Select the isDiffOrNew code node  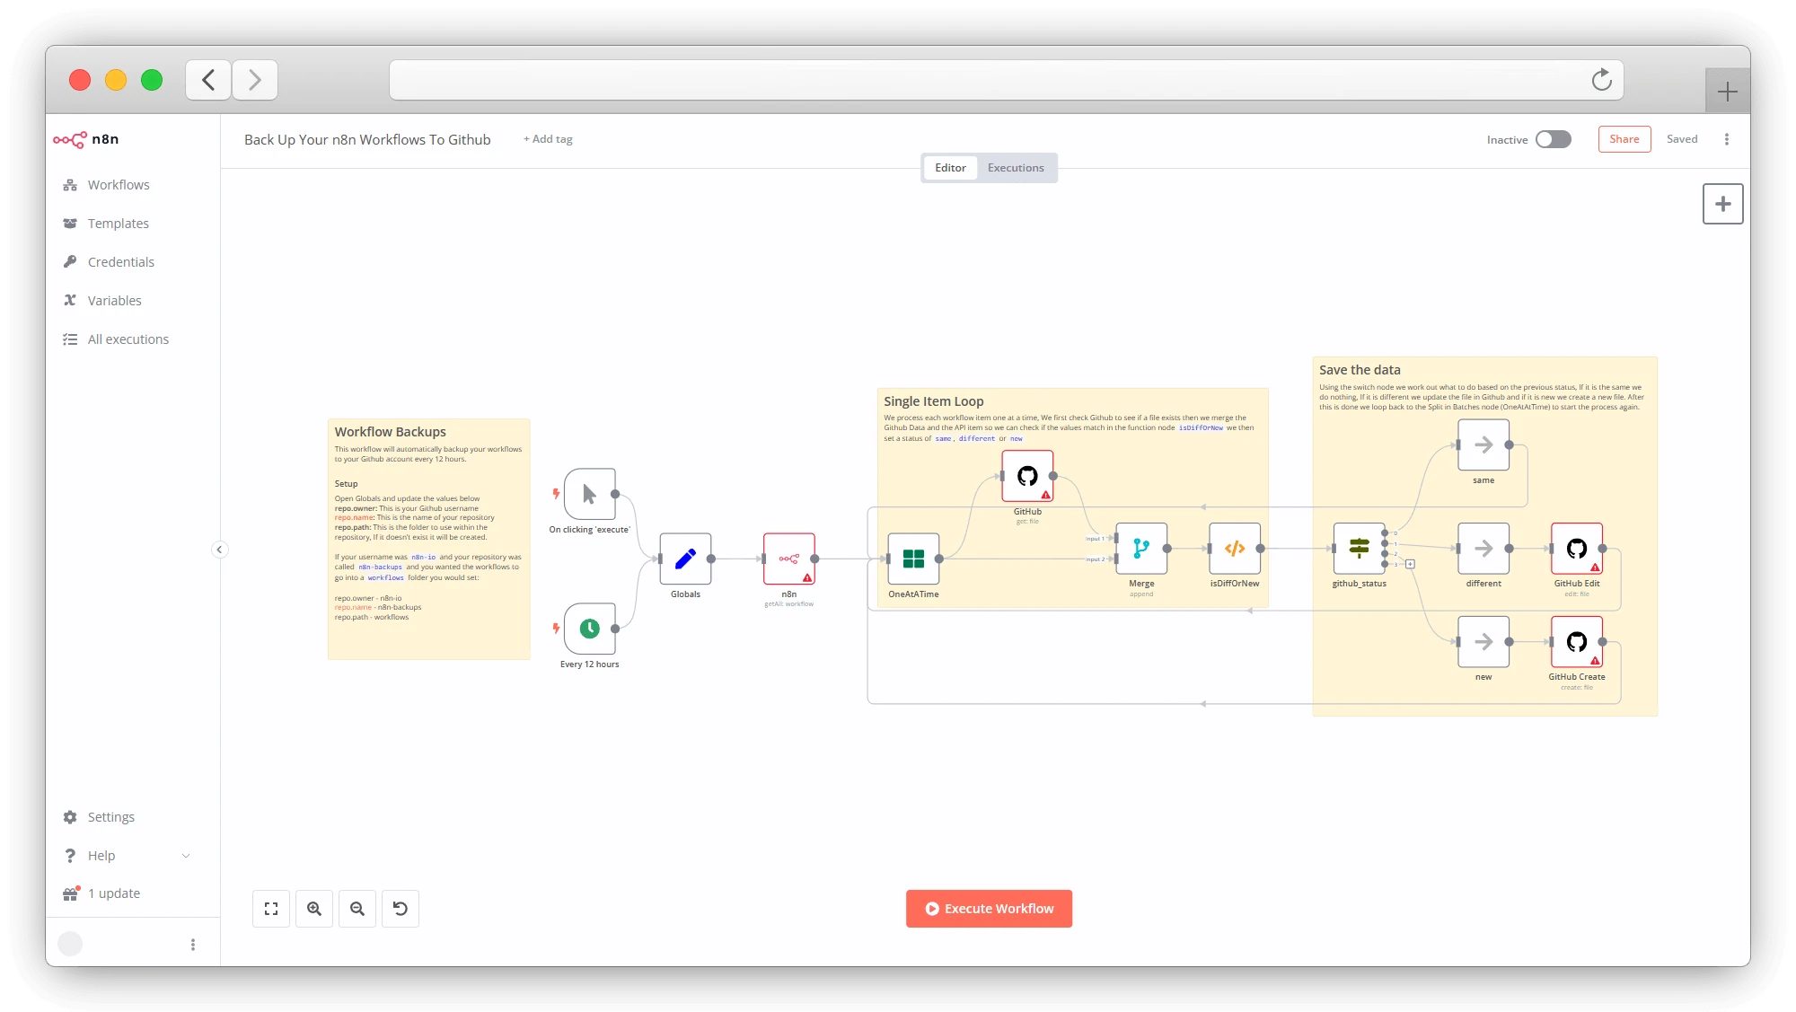1235,549
